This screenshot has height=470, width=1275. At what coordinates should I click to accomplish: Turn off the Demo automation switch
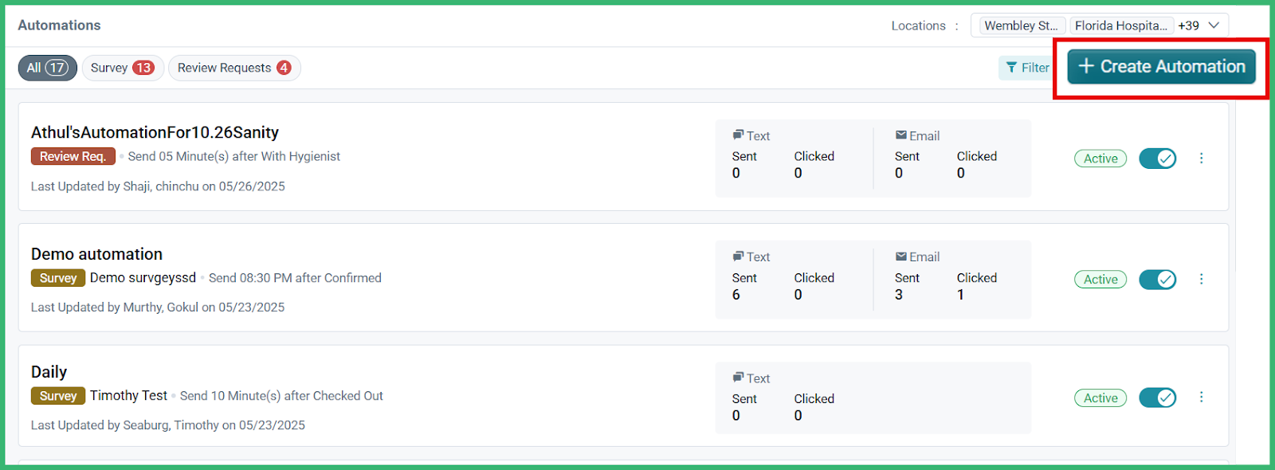[x=1157, y=279]
